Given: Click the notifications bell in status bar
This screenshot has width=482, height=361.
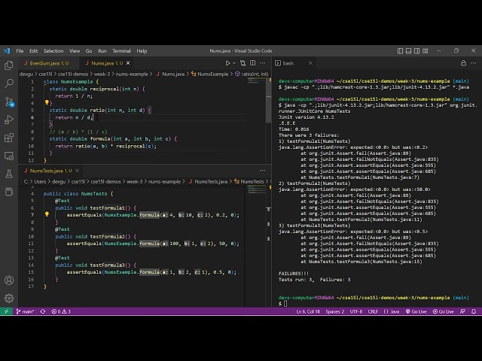Looking at the screenshot, I should point(474,311).
